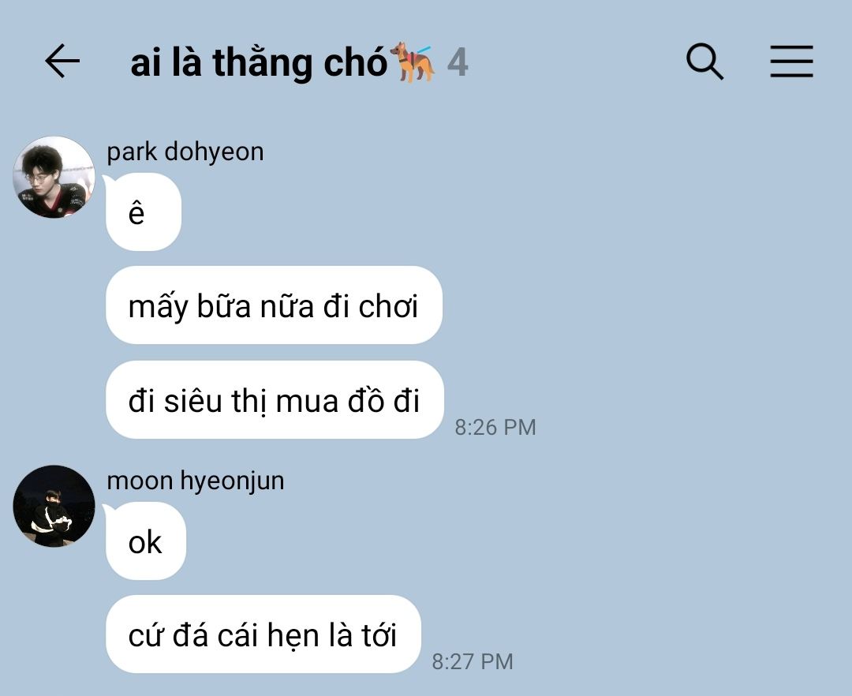Open moon hyeonjun's profile picture
The height and width of the screenshot is (696, 852).
coord(54,506)
